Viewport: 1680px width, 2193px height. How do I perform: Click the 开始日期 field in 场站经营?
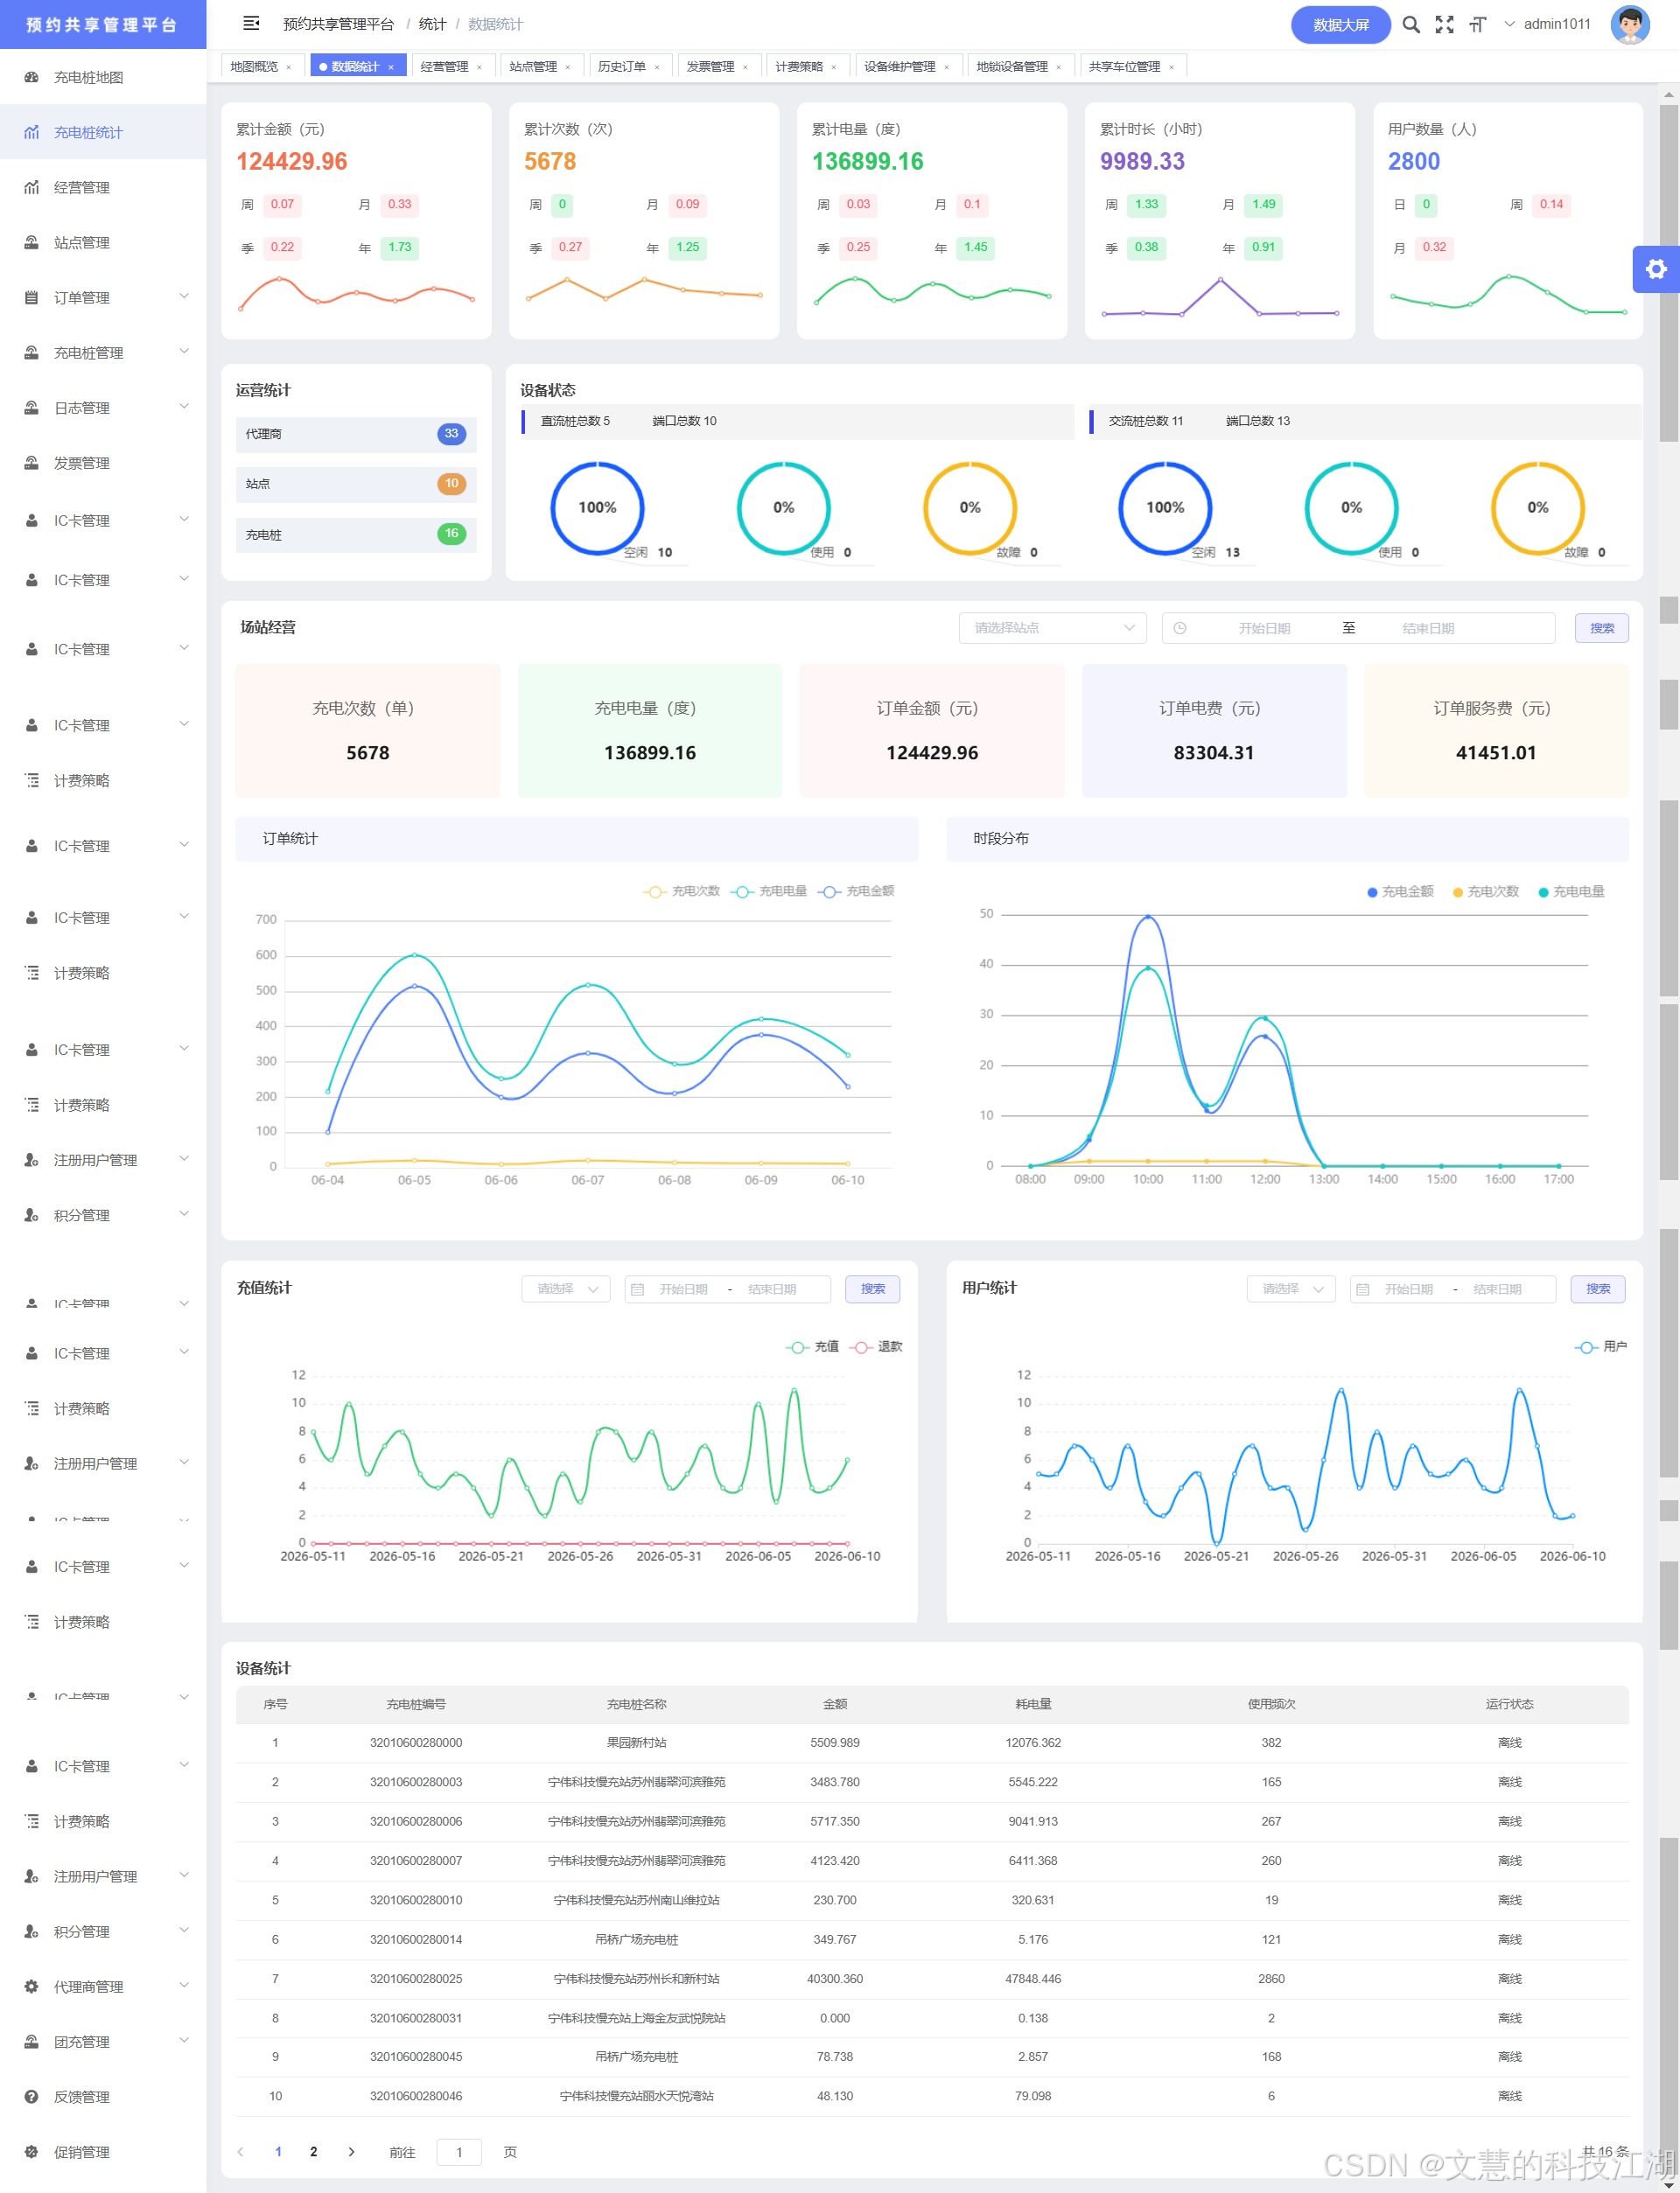[x=1264, y=628]
